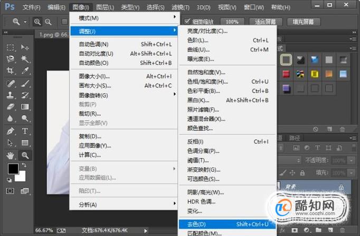Select the Crop tool
This screenshot has width=360, height=236.
point(10,71)
